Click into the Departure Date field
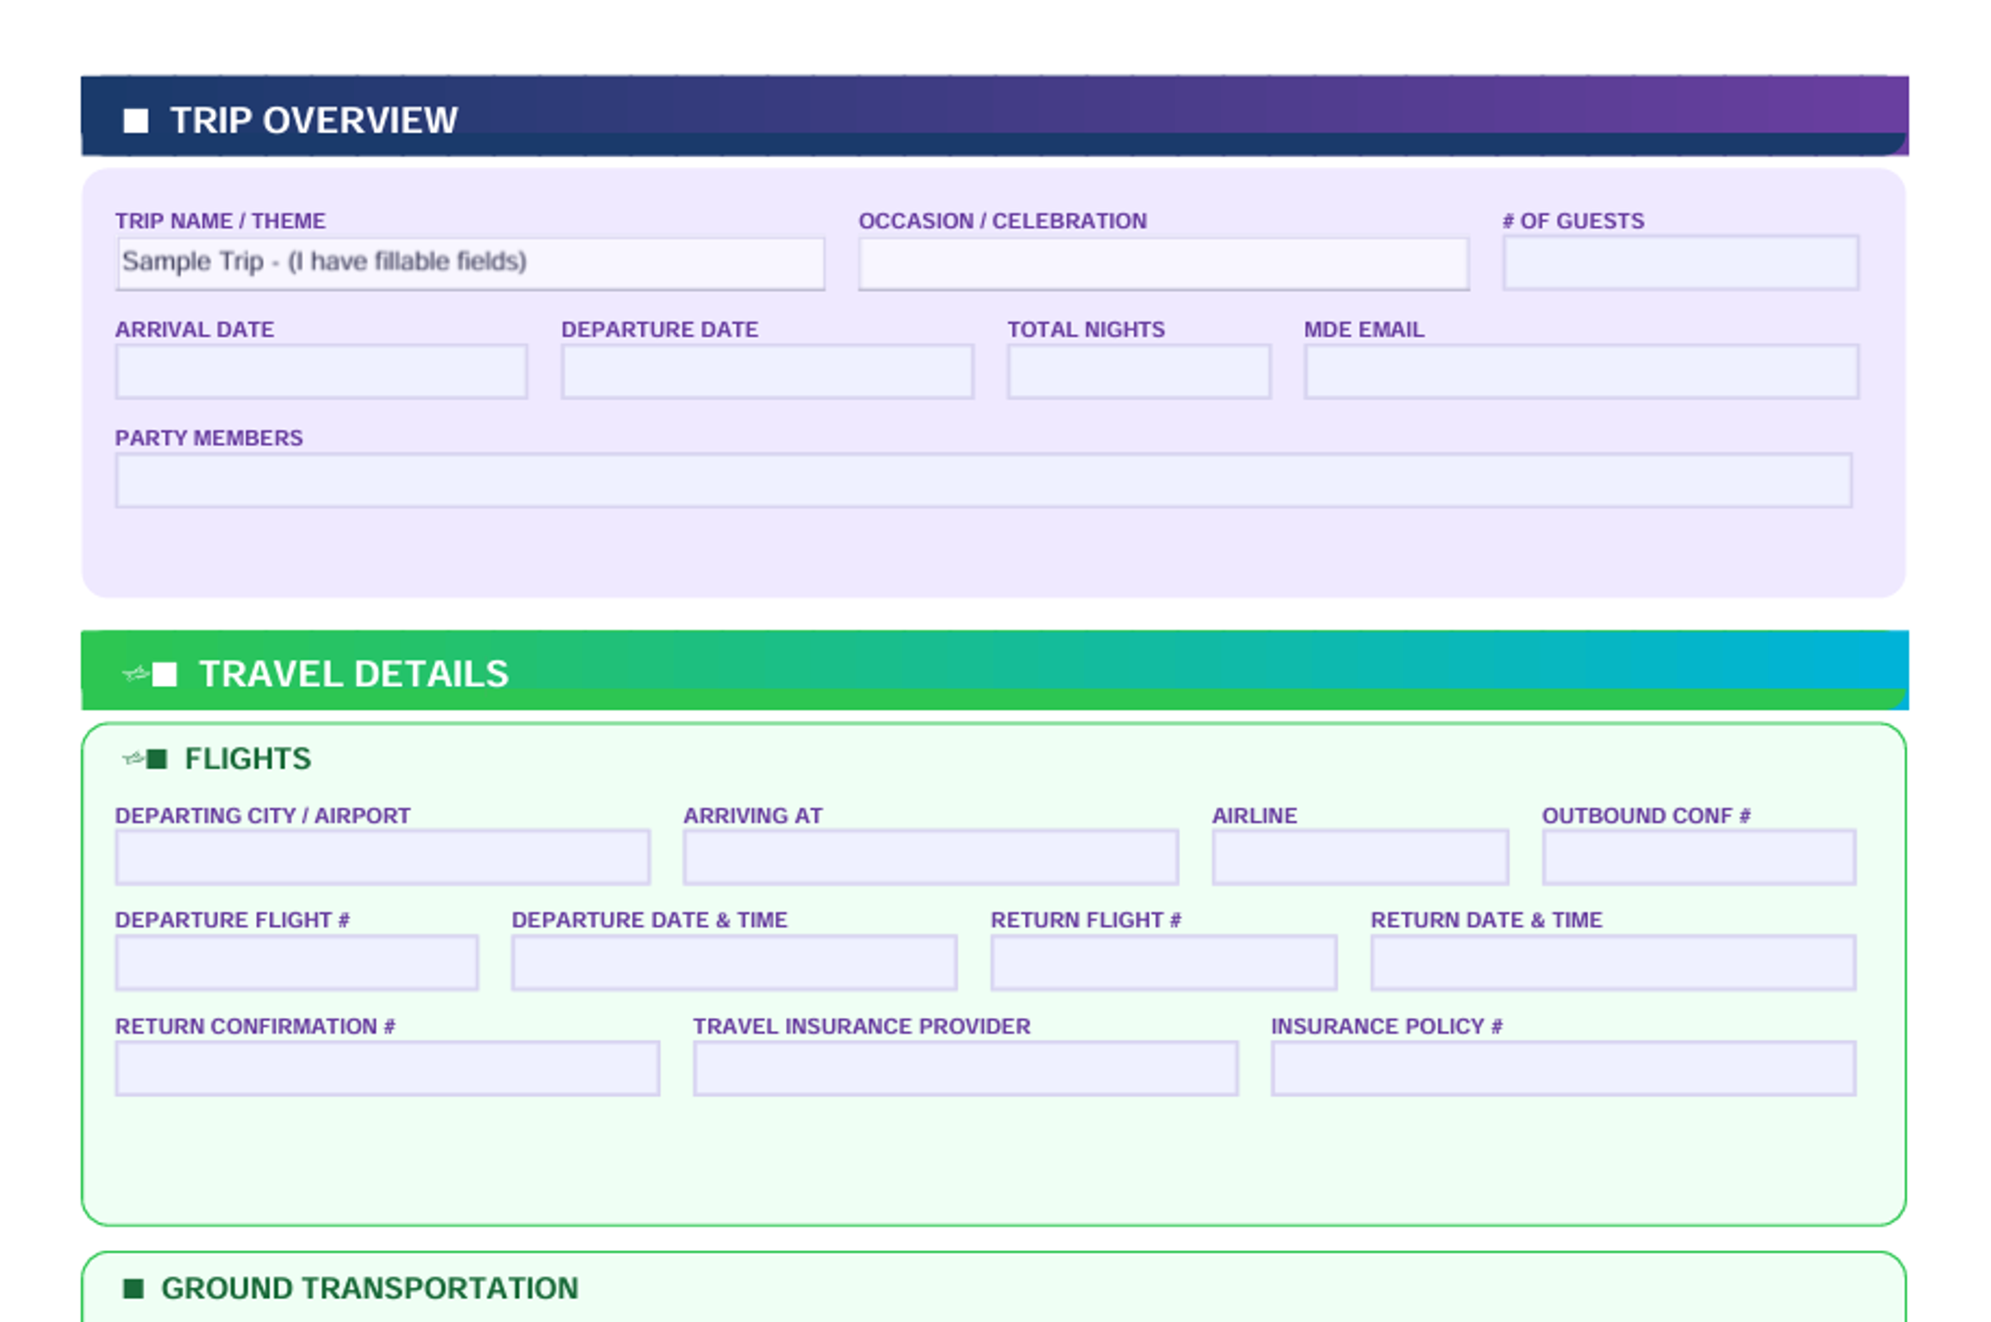 click(x=768, y=371)
